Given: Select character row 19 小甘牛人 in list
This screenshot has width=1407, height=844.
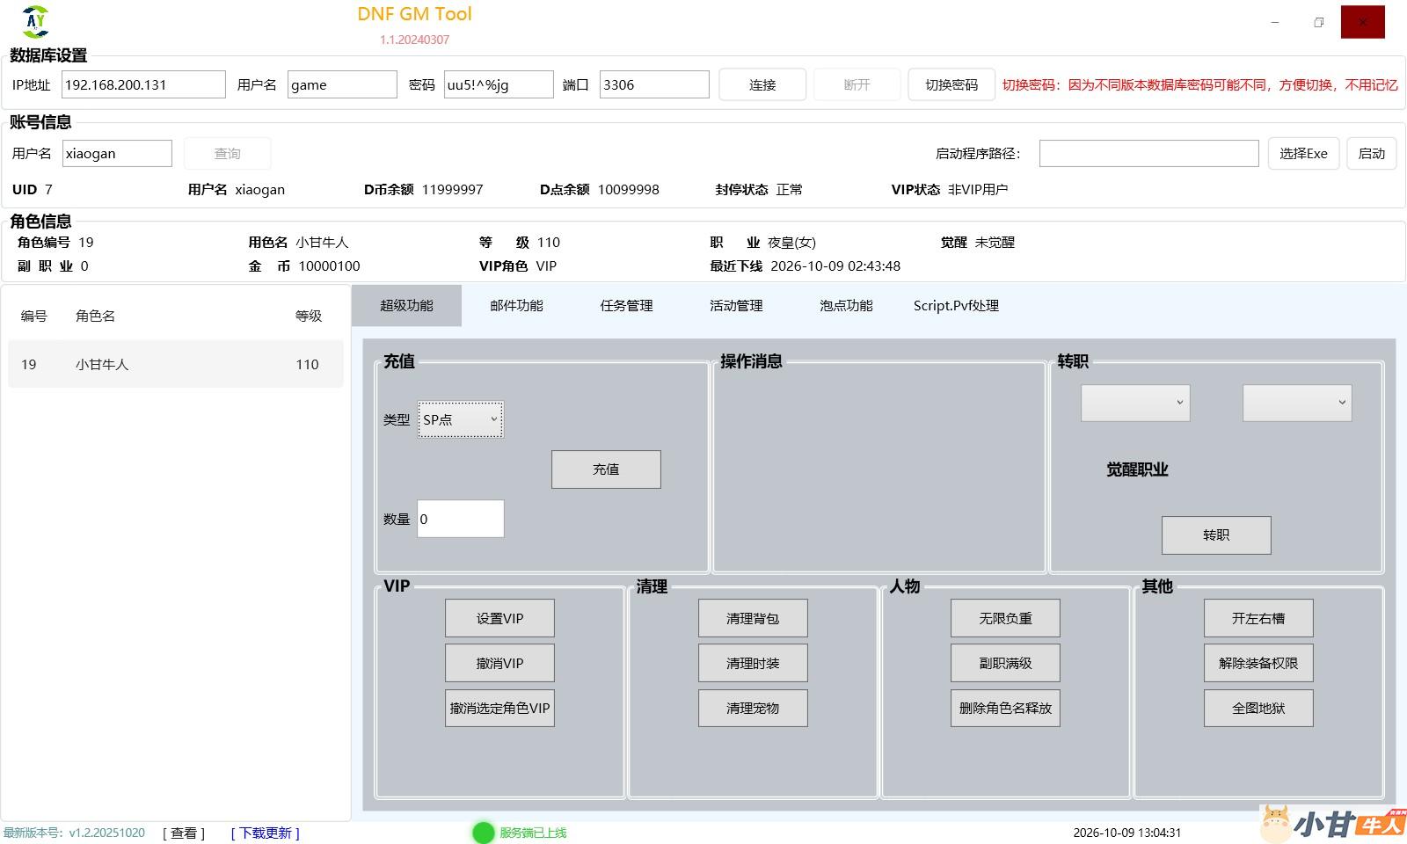Looking at the screenshot, I should pos(176,364).
